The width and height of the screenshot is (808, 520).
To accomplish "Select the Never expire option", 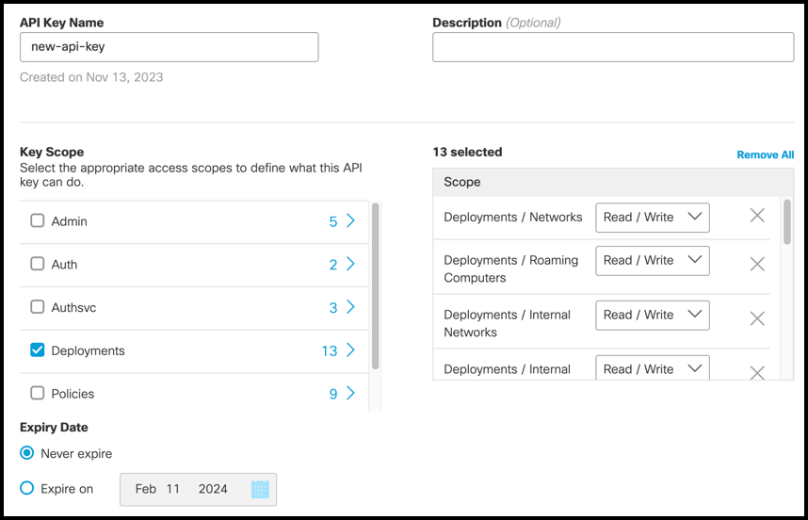I will click(x=26, y=453).
